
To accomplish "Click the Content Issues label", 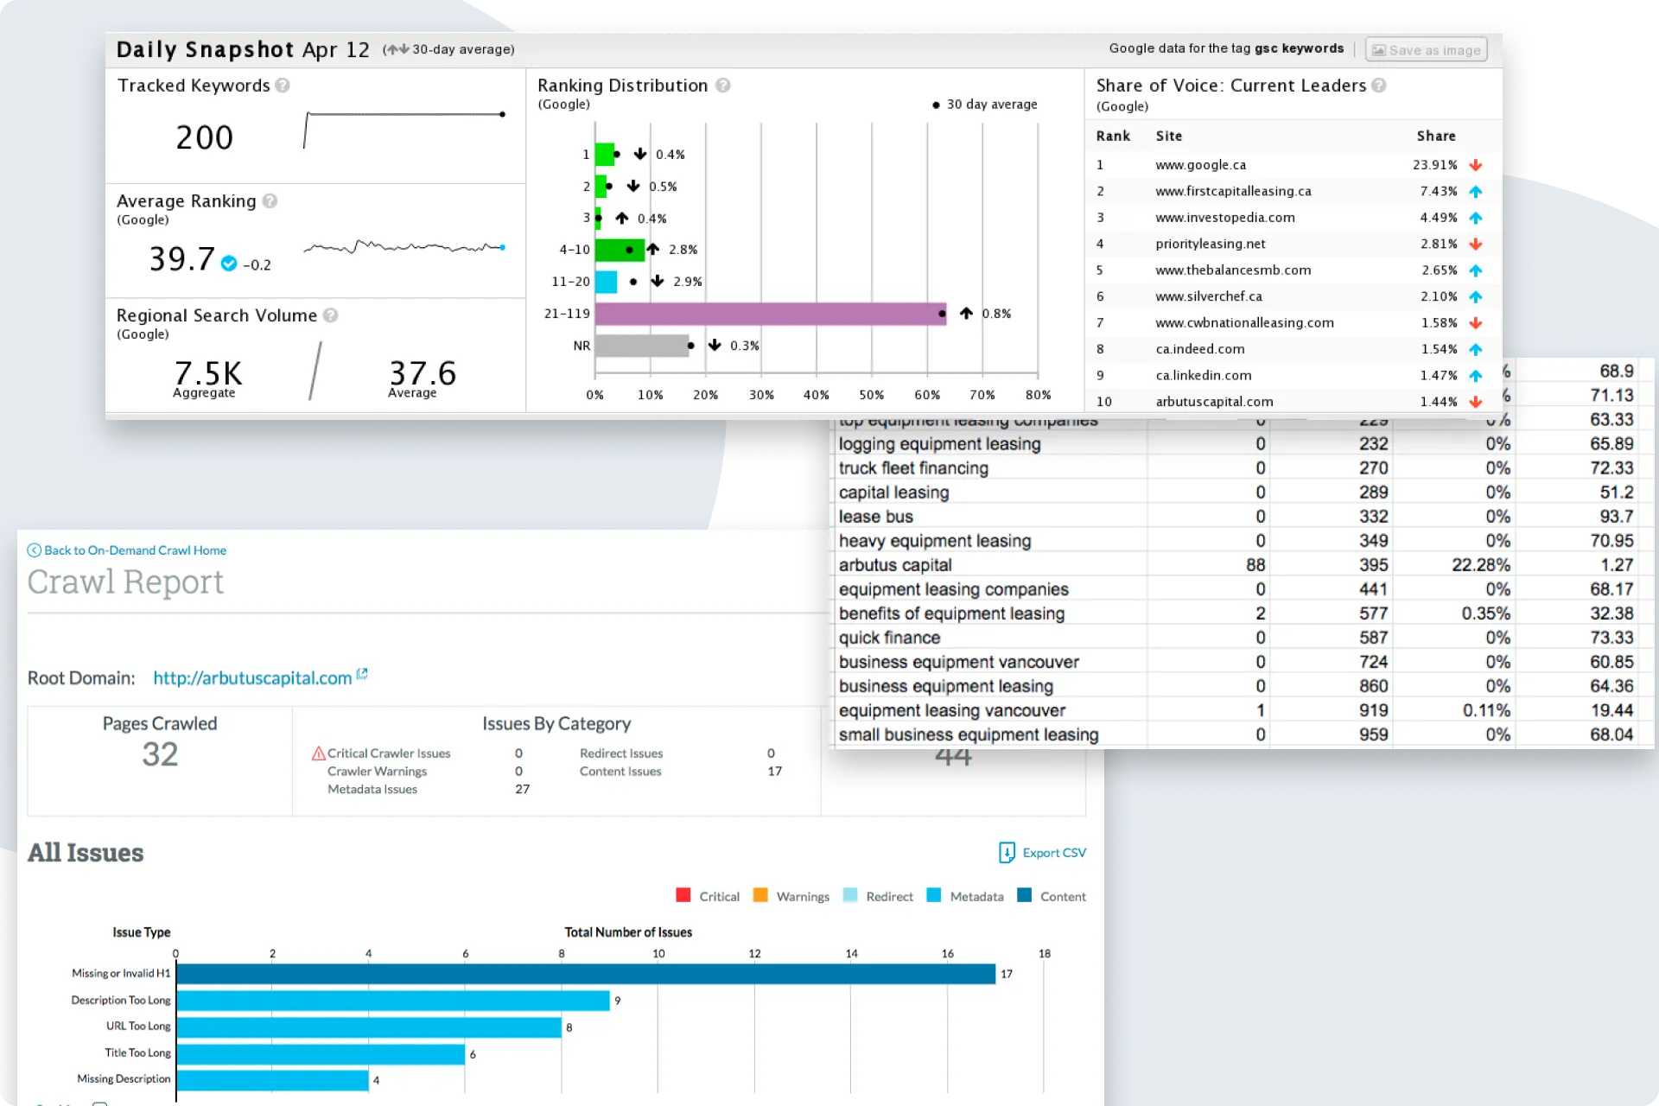I will coord(620,772).
